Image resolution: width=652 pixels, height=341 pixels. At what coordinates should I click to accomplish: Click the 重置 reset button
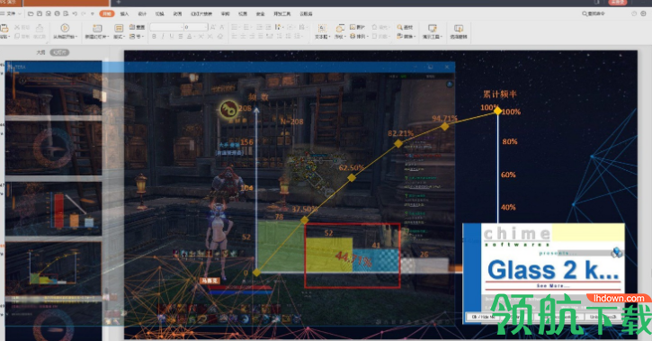click(x=137, y=27)
